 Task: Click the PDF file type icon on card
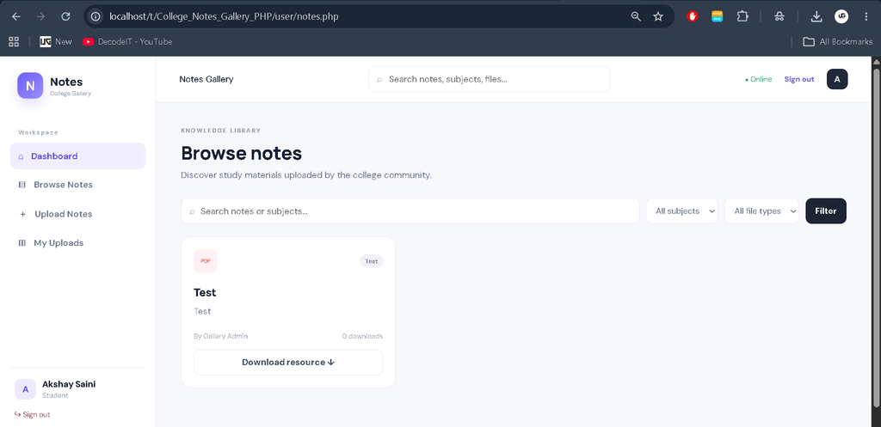206,261
